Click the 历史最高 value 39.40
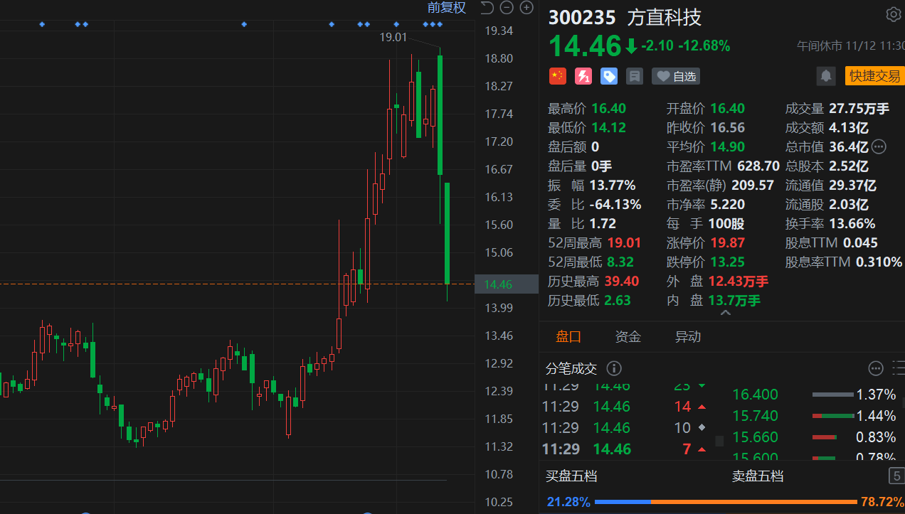905x514 pixels. (x=621, y=282)
